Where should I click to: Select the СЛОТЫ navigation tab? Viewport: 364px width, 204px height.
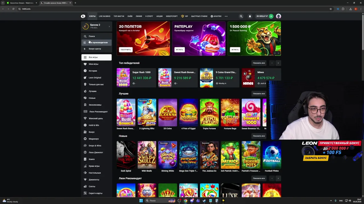92,16
